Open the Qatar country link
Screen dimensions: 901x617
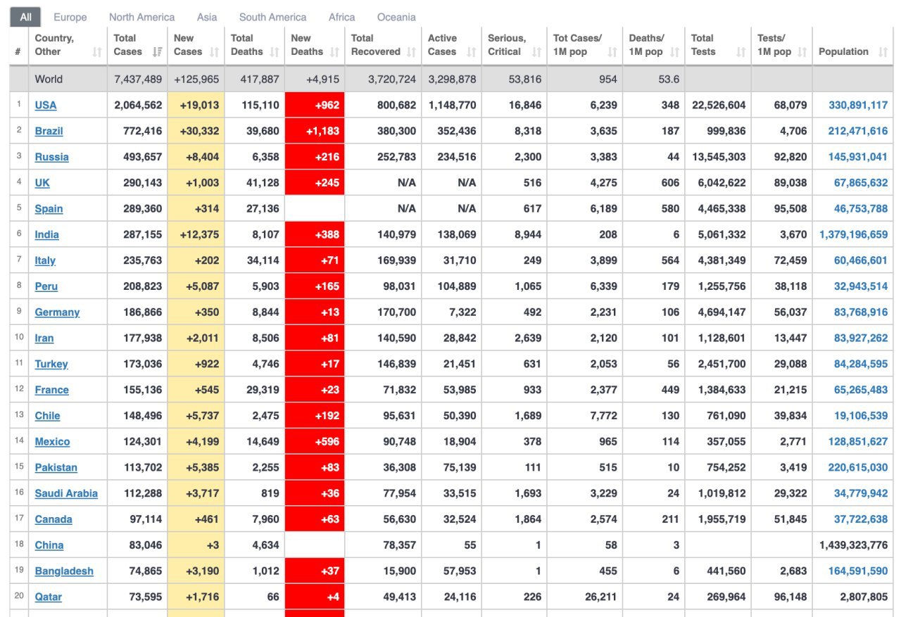[49, 597]
